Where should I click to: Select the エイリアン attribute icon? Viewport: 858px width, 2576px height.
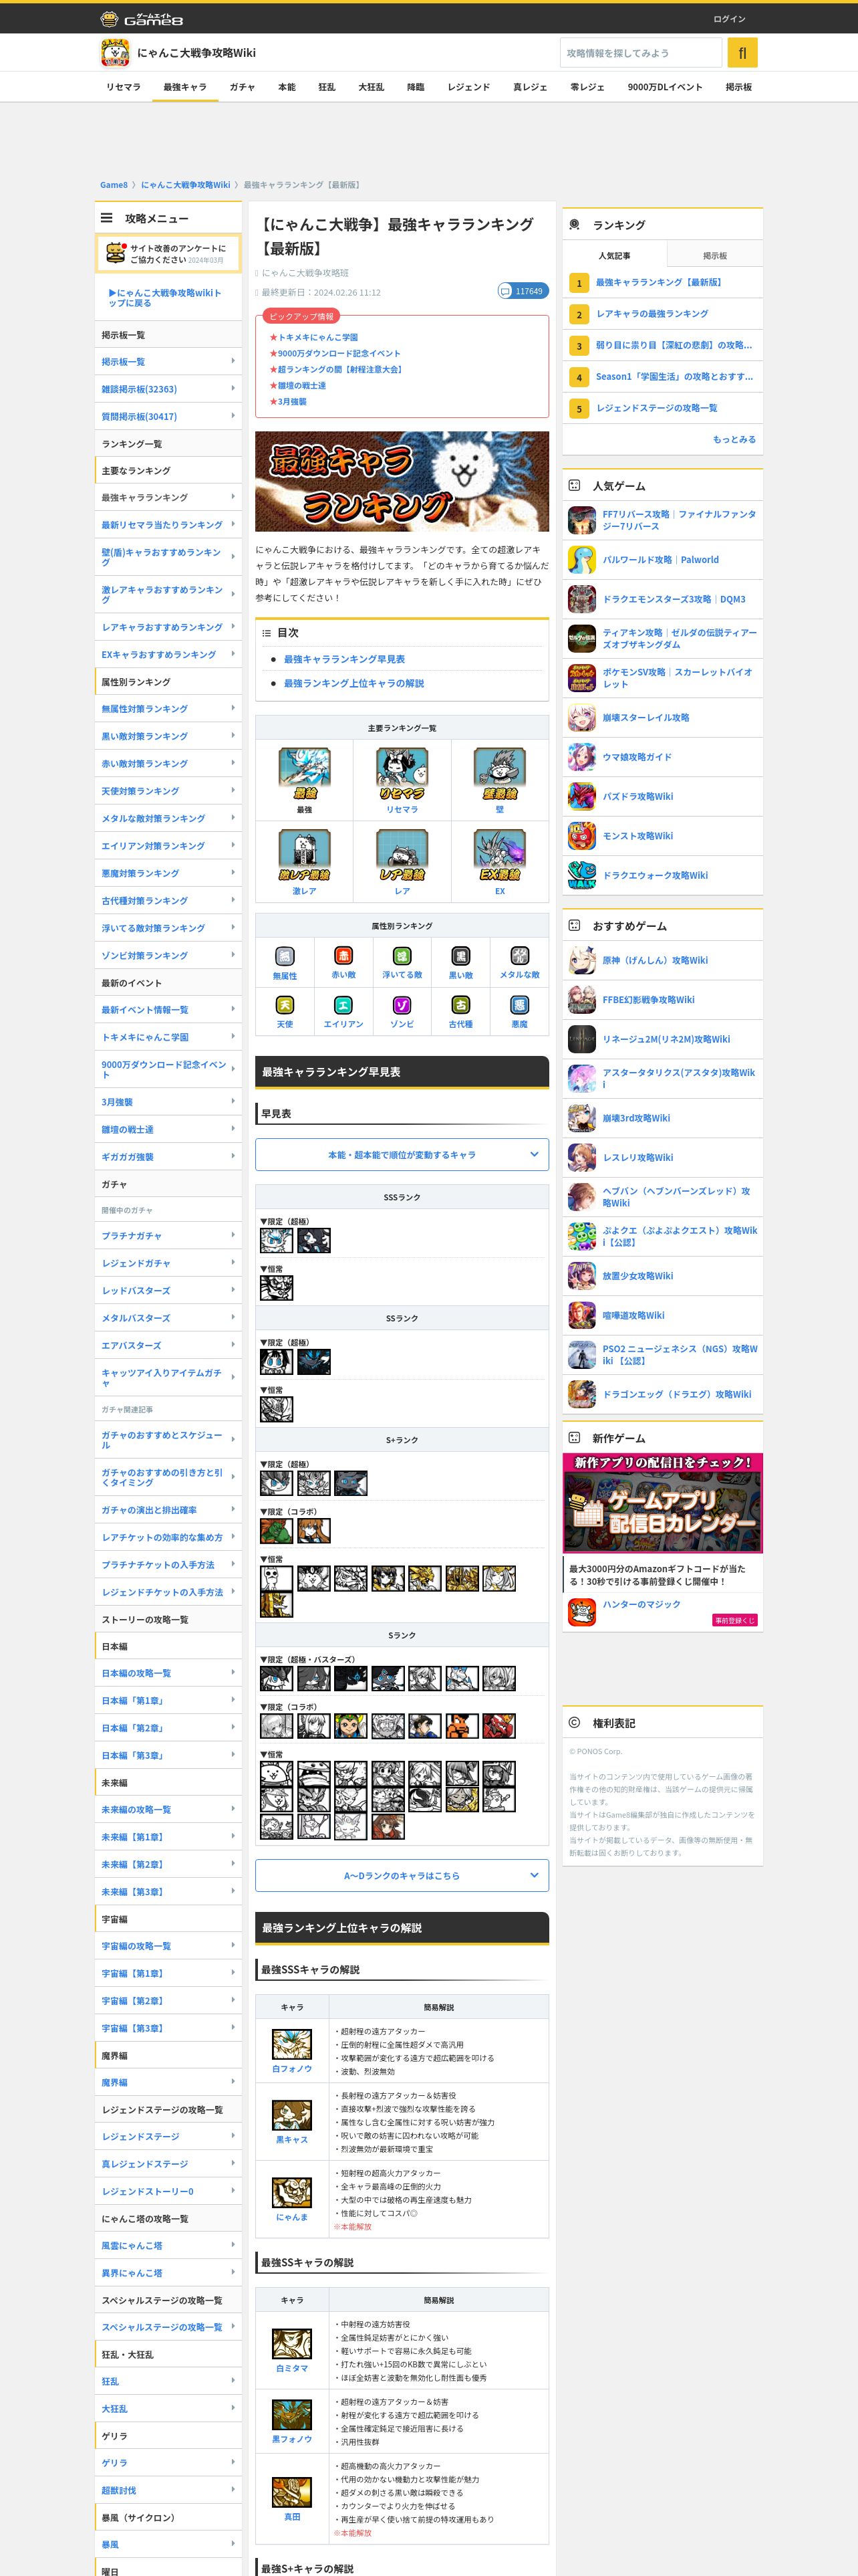tap(343, 1005)
